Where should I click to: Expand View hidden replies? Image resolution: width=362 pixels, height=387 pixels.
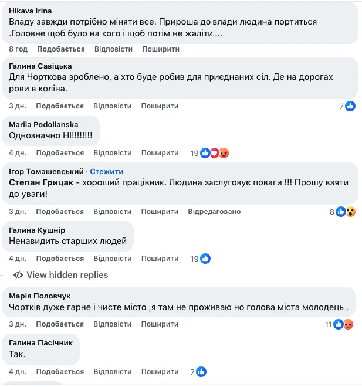[67, 275]
